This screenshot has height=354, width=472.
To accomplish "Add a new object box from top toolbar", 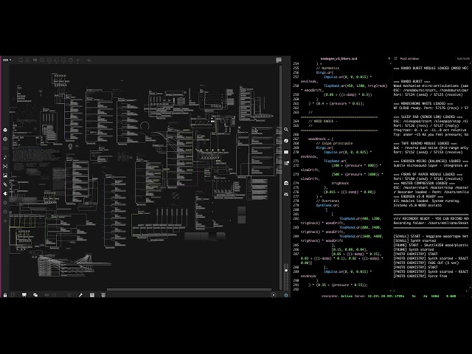I will [21, 60].
